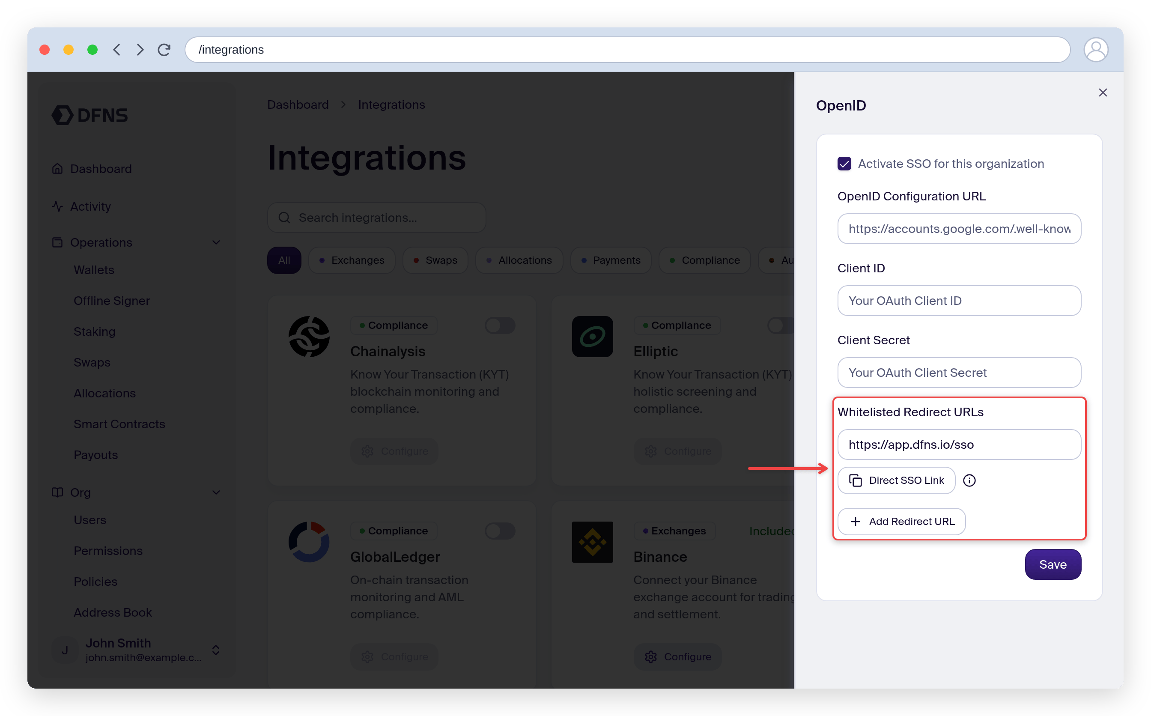The height and width of the screenshot is (716, 1151).
Task: Collapse the Org section chevron
Action: coord(216,492)
